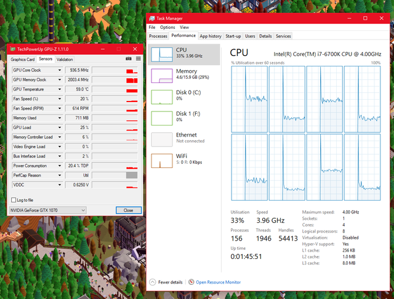Open the Memory Controller Load dropdown

[60, 137]
